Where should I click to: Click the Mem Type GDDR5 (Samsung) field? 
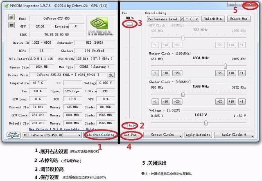click(x=95, y=67)
